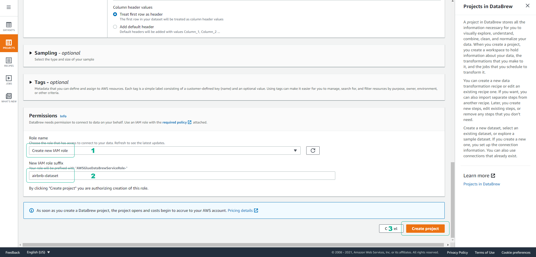Click the vertical scrollbar thumb

point(453,200)
